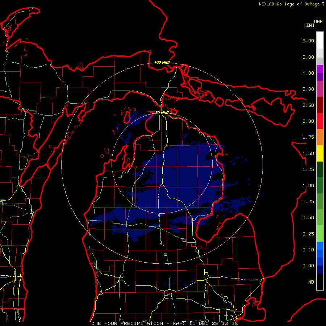This screenshot has width=326, height=326.
Task: Select the 0.00 legend value
Action: (x=308, y=266)
